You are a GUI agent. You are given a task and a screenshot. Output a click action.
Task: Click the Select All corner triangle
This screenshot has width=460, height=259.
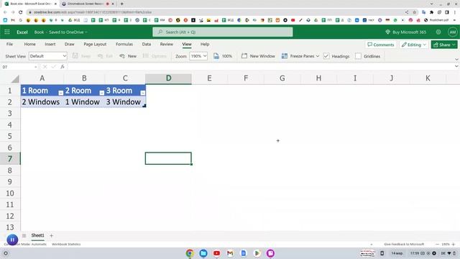coord(15,78)
